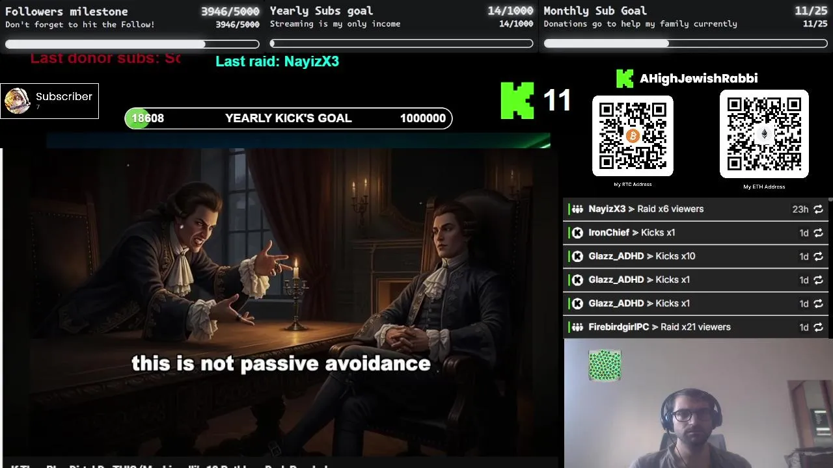Click the Kick icon beside Glazz_ADHD Kicks x10
833x468 pixels.
[577, 257]
